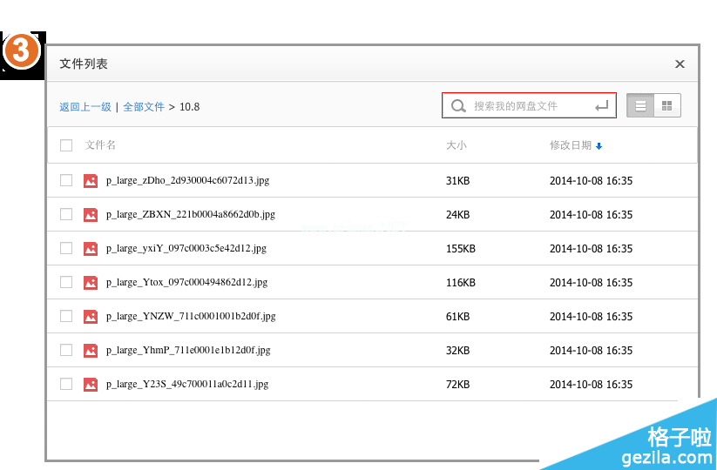Close the 文件列表 dialog

click(x=680, y=64)
